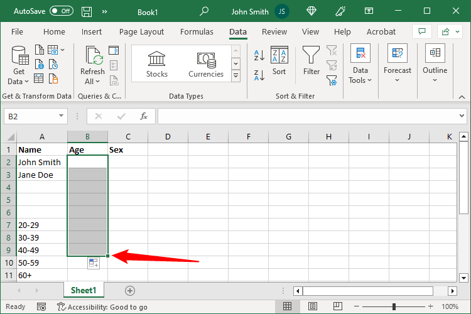This screenshot has width=471, height=314.
Task: Select the Currencies data type
Action: [x=206, y=64]
